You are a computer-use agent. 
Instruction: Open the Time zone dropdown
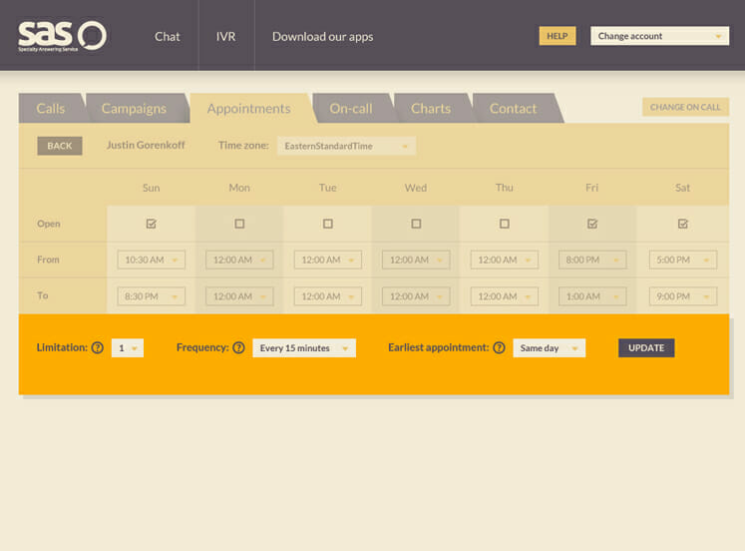click(346, 146)
